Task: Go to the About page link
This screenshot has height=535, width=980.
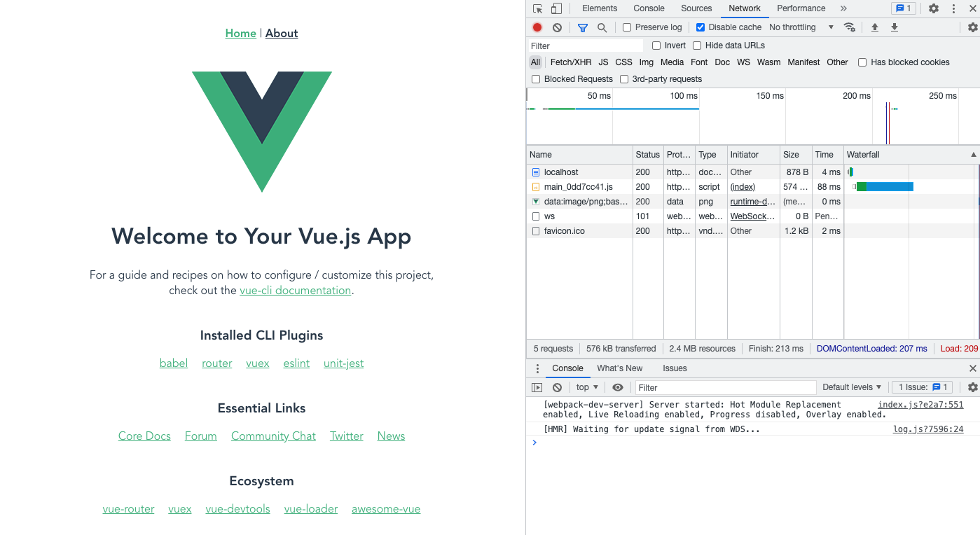Action: click(x=282, y=33)
